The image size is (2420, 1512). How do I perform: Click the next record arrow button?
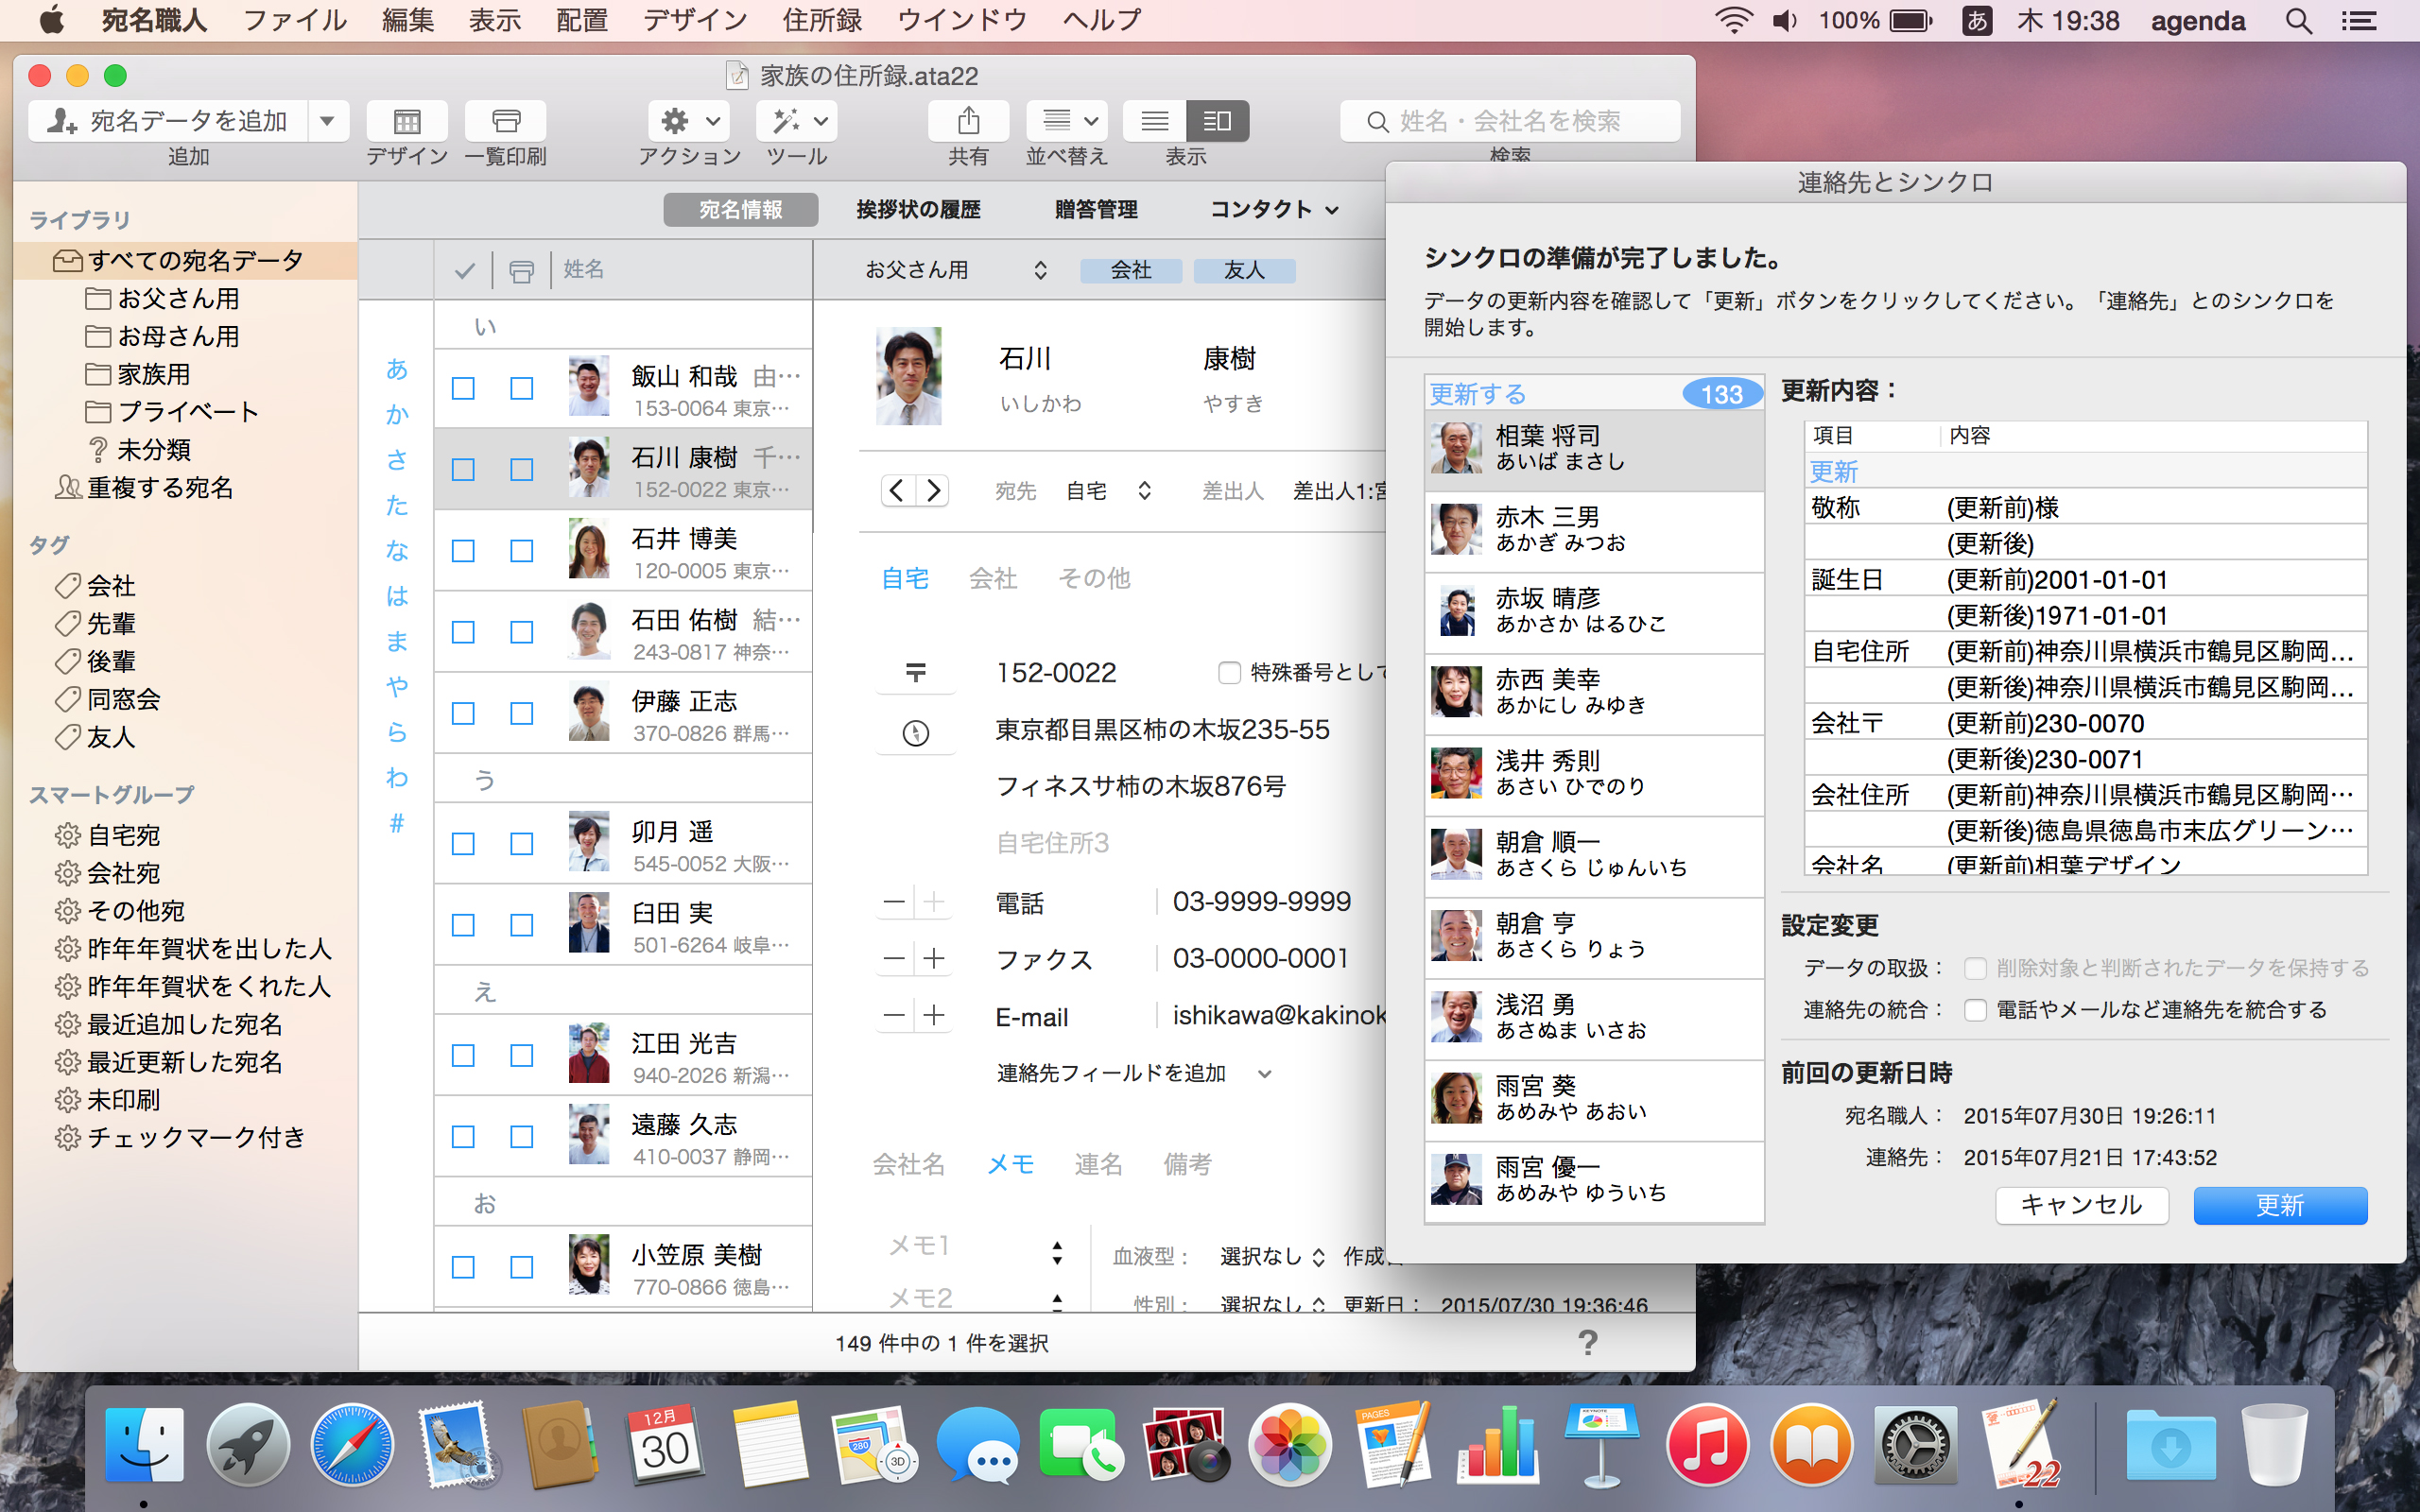coord(933,490)
